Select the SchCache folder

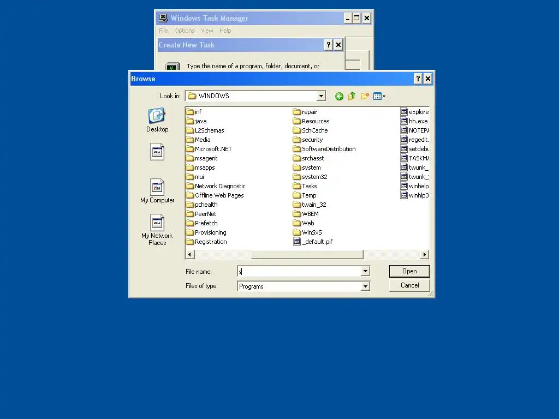(310, 130)
